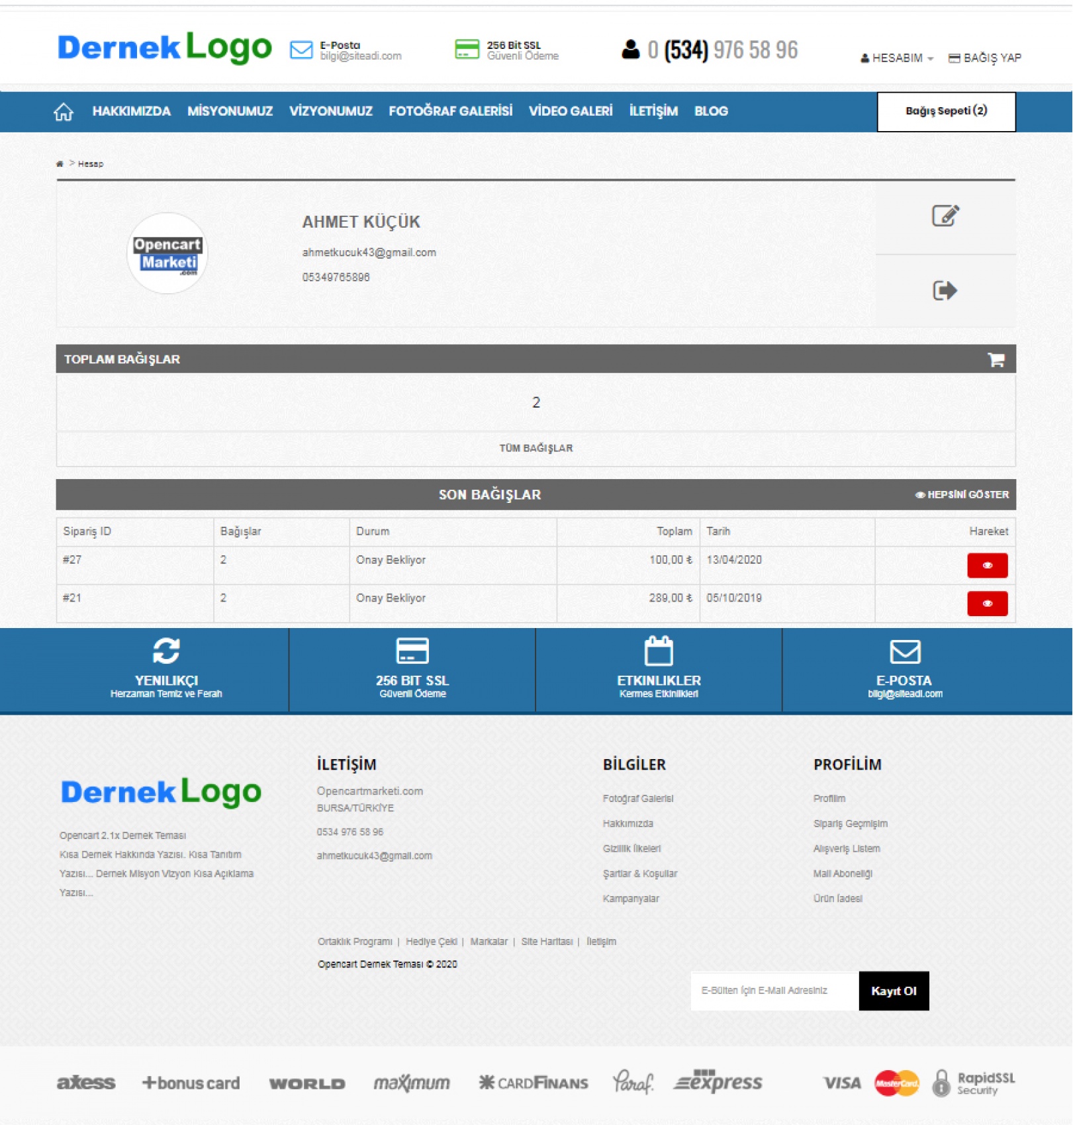
Task: Click the cart icon in Toplam Bağışlar header
Action: [x=996, y=359]
